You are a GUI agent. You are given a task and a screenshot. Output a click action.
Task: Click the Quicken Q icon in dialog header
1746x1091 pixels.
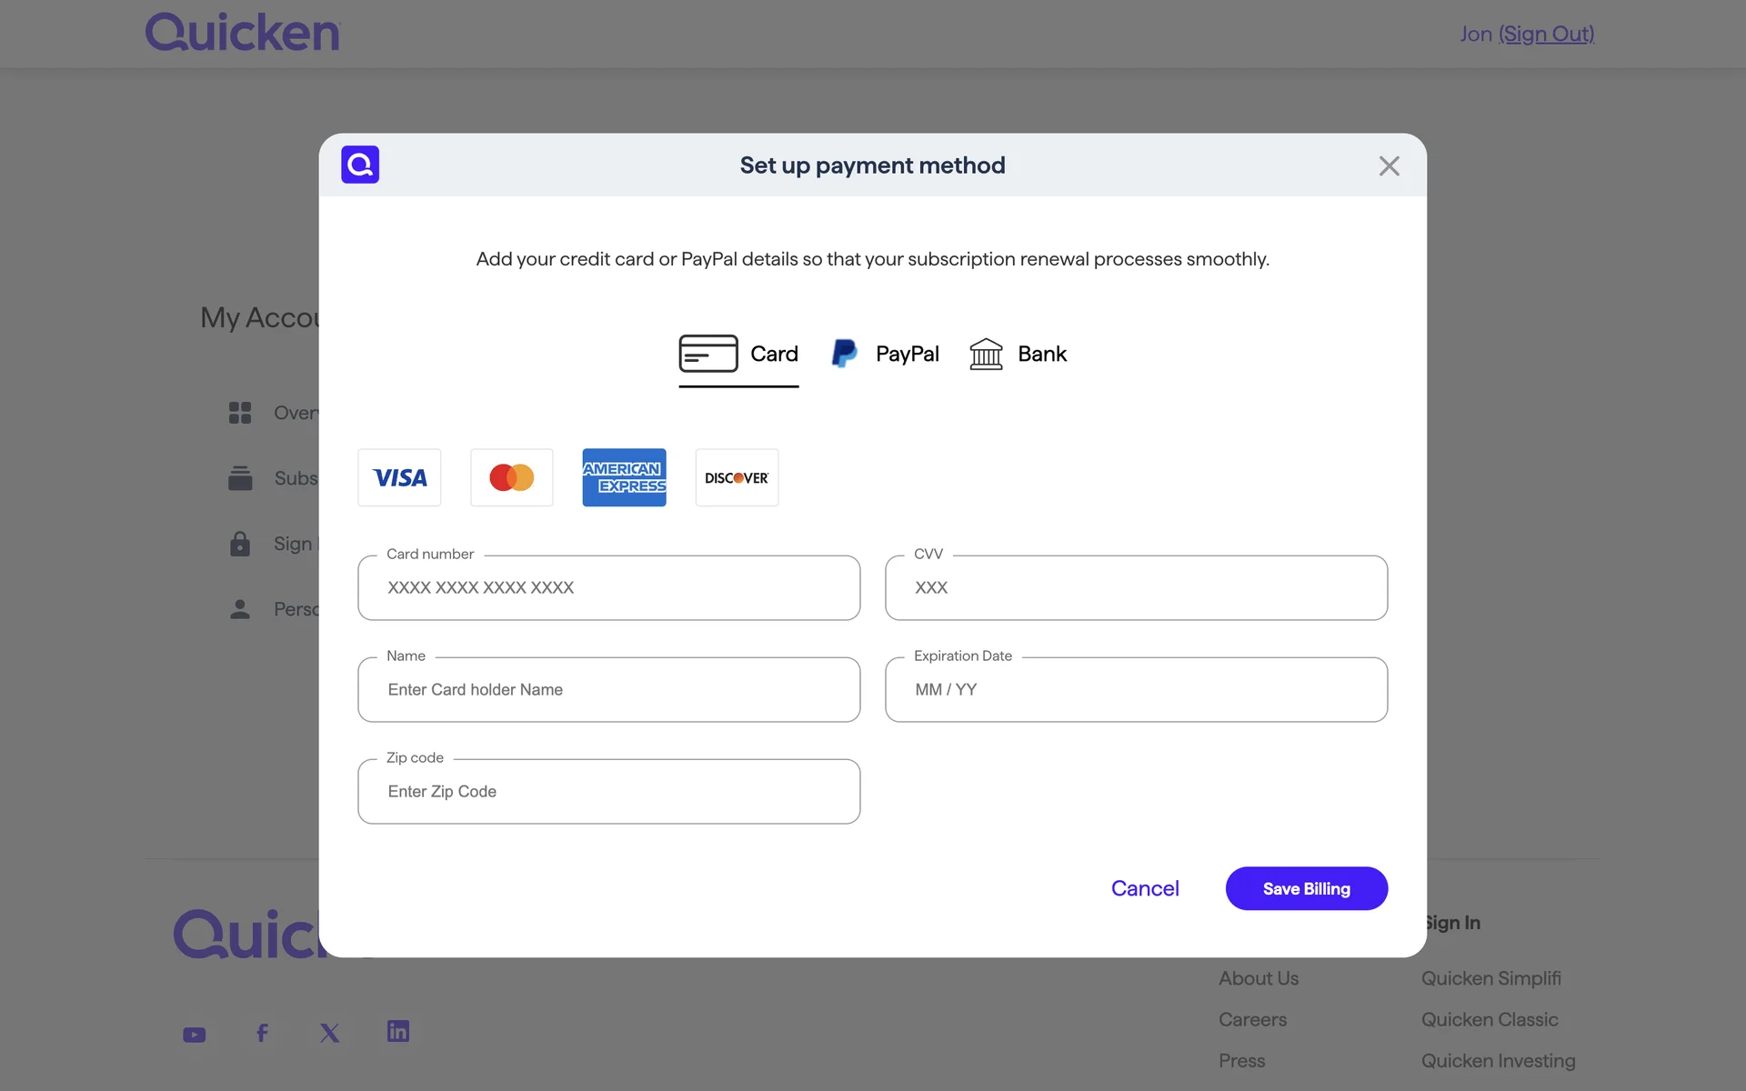(360, 165)
